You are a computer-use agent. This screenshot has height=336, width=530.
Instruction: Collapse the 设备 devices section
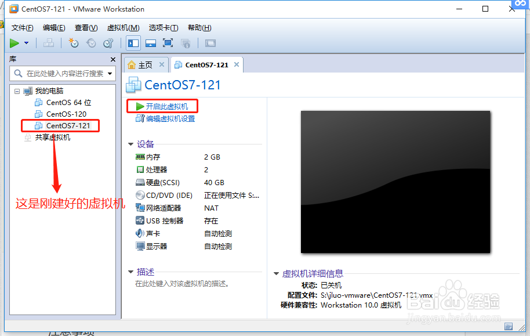tap(131, 144)
